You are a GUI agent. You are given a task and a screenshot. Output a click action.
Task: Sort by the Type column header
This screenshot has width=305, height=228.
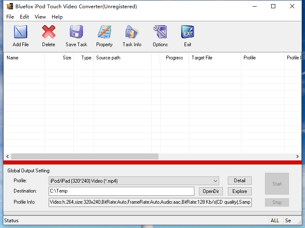coord(84,58)
